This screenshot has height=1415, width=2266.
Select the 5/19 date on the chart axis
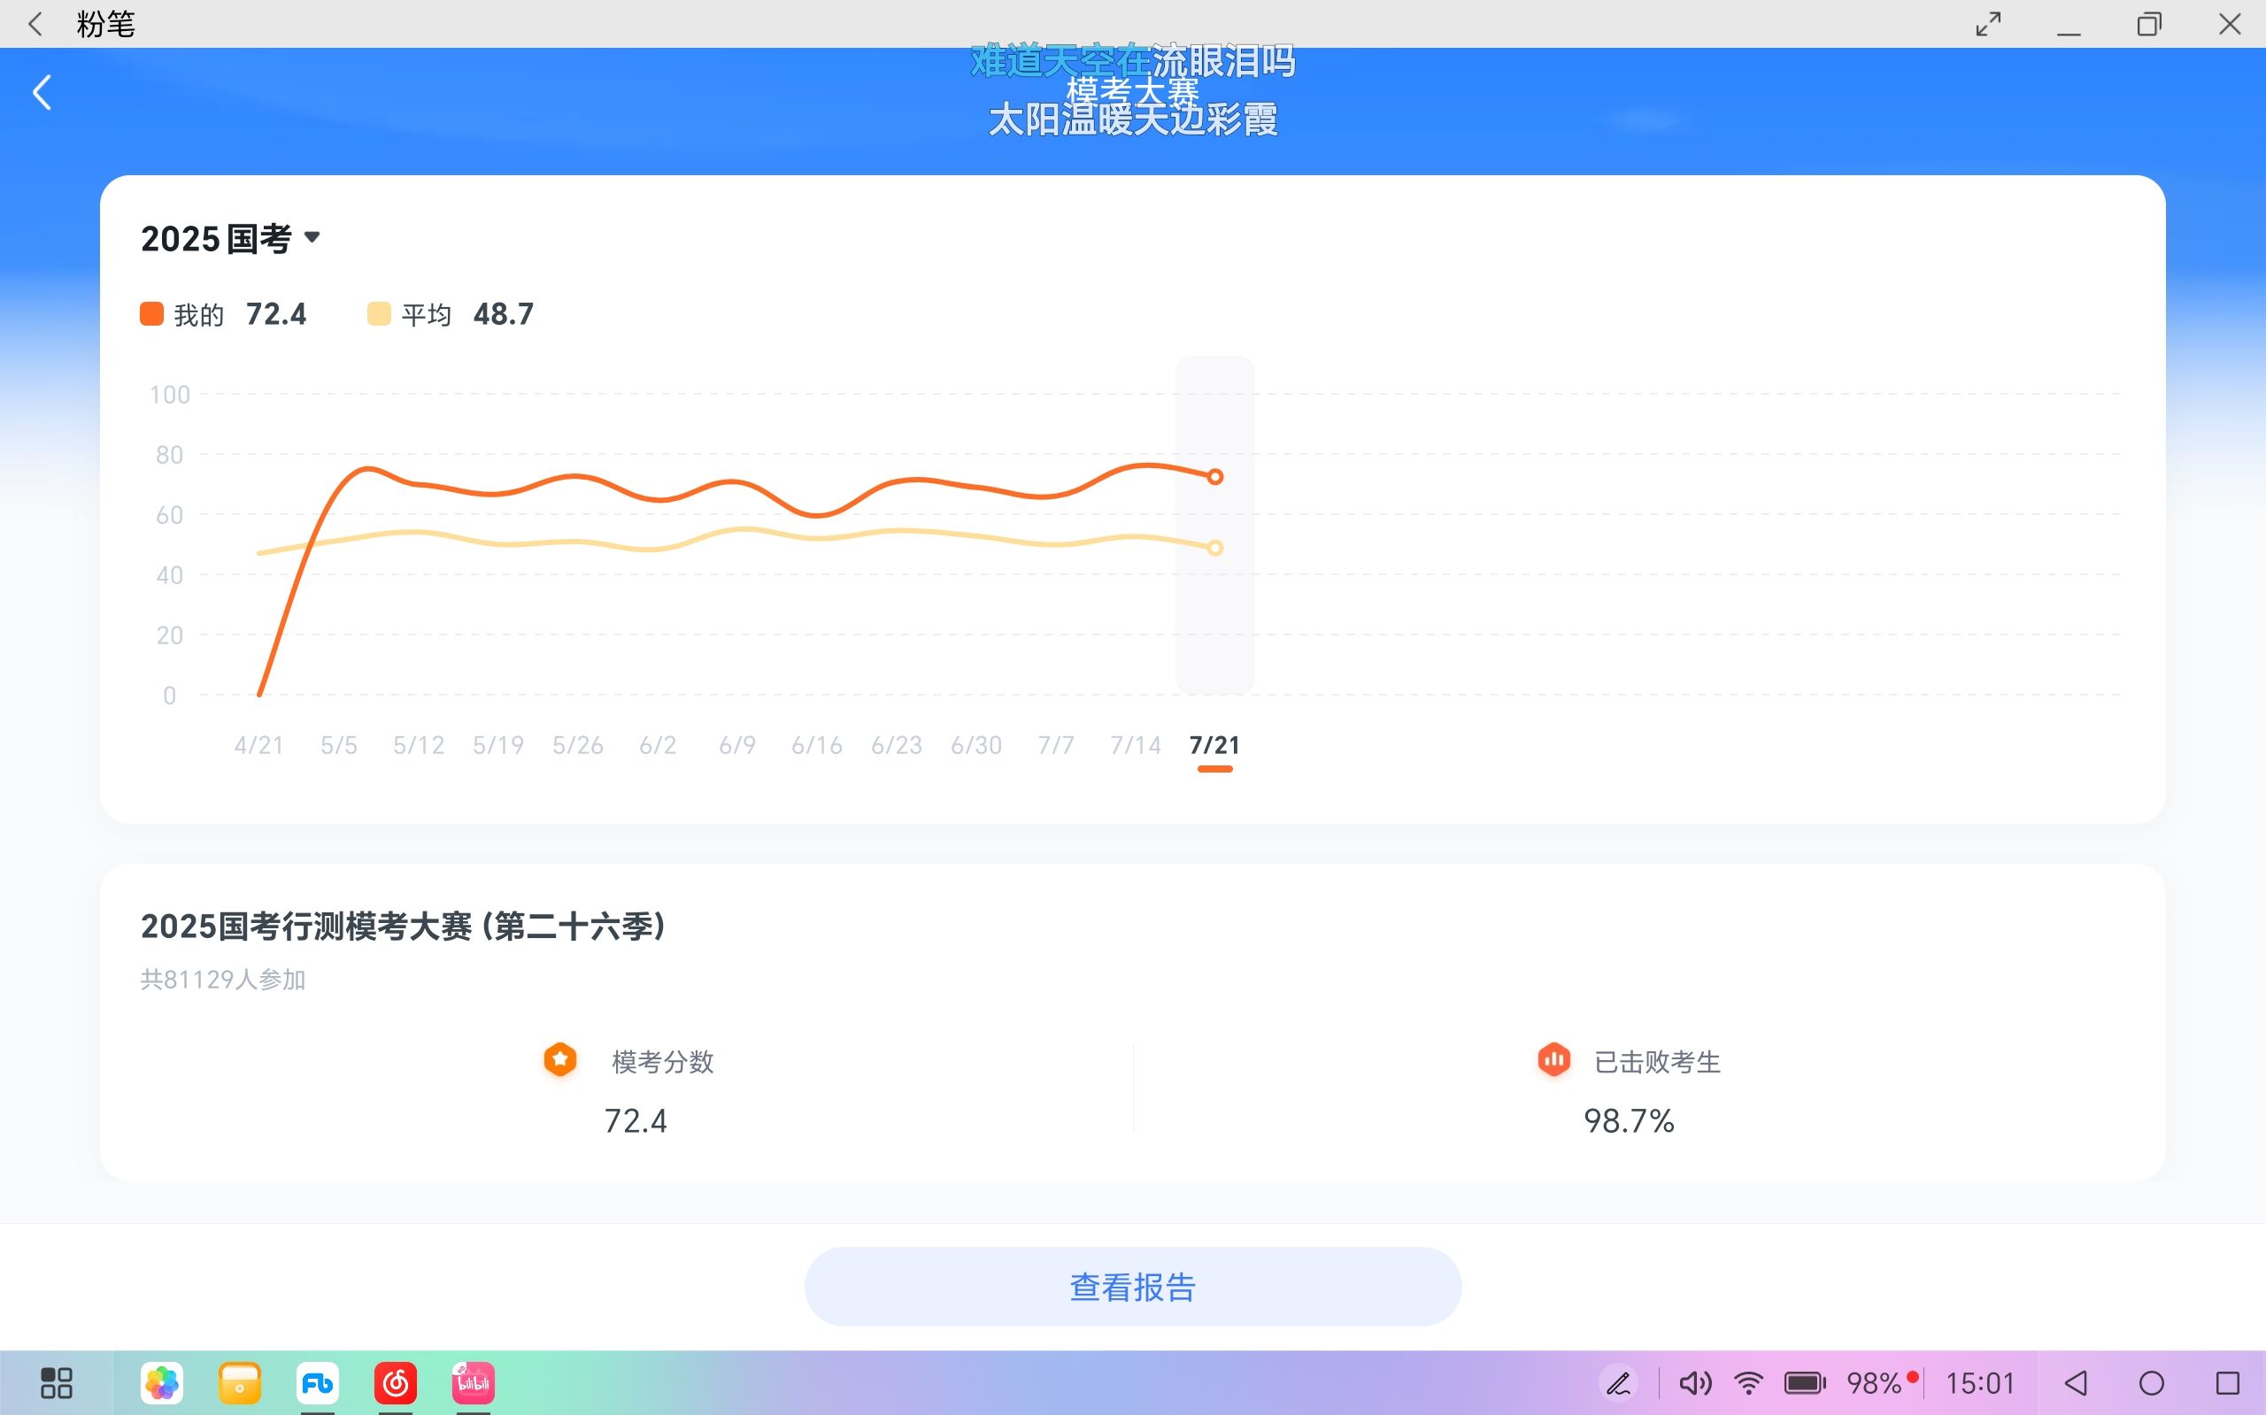[498, 745]
